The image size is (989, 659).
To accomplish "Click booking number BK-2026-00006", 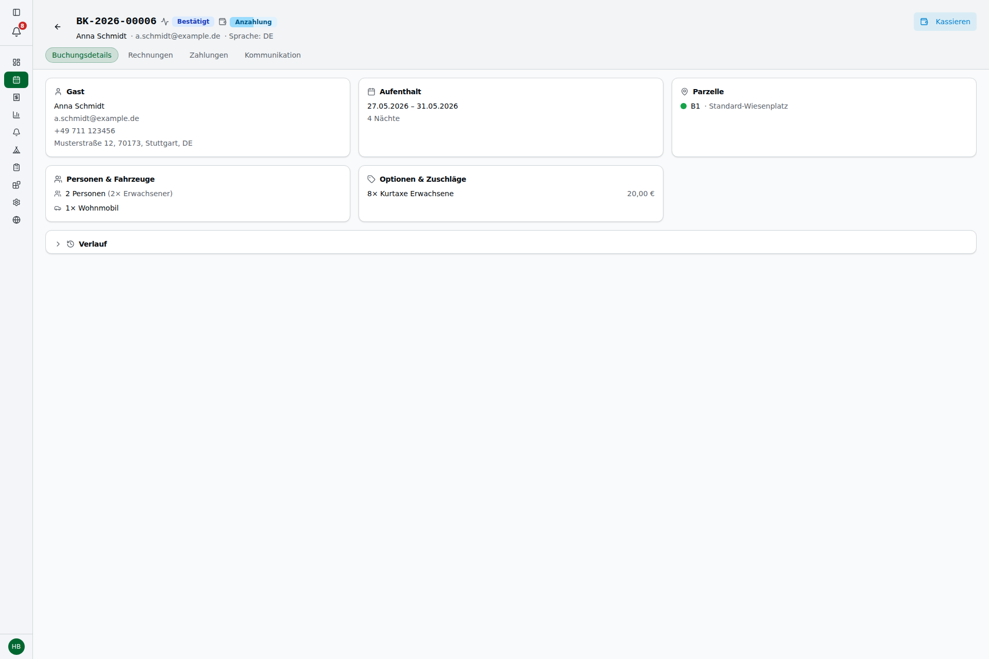I will [x=116, y=21].
